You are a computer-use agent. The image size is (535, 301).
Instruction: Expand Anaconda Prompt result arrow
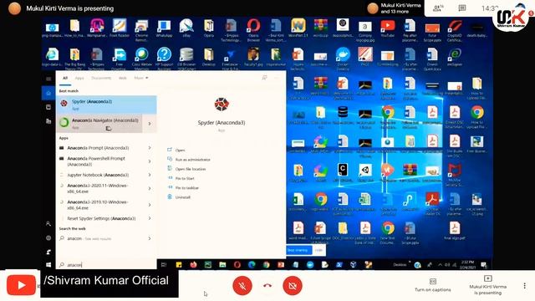coord(150,148)
